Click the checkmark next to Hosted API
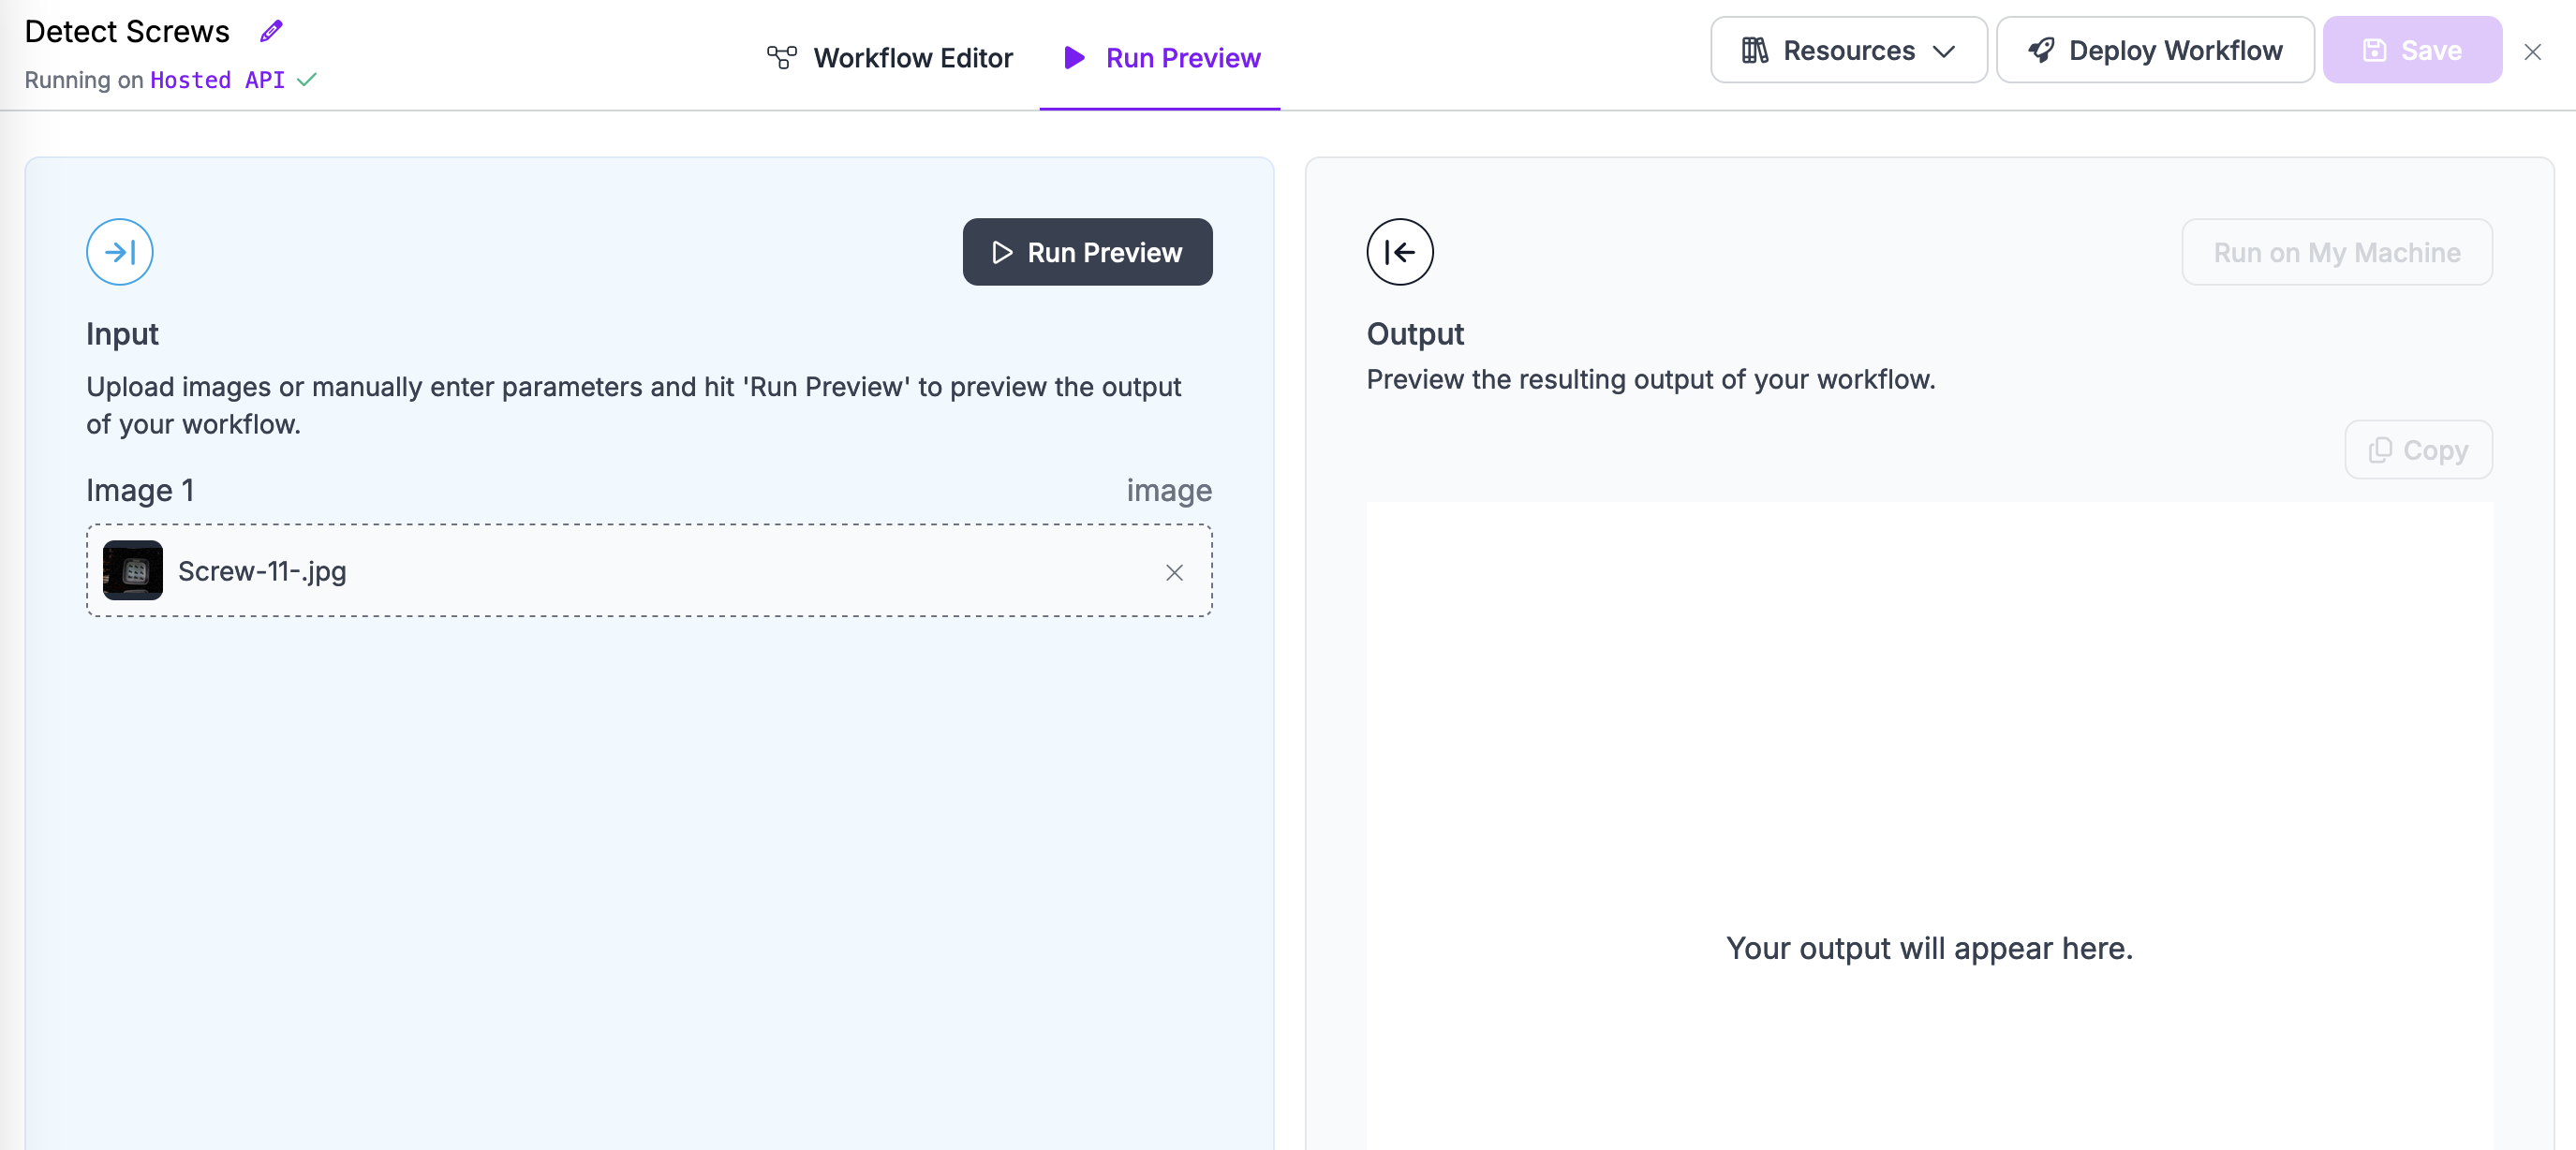The width and height of the screenshot is (2576, 1150). tap(307, 80)
